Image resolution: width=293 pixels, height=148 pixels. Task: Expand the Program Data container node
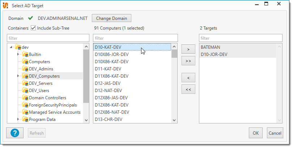[18, 119]
